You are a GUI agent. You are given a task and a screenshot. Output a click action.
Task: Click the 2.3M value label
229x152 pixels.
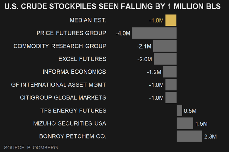coord(210,136)
